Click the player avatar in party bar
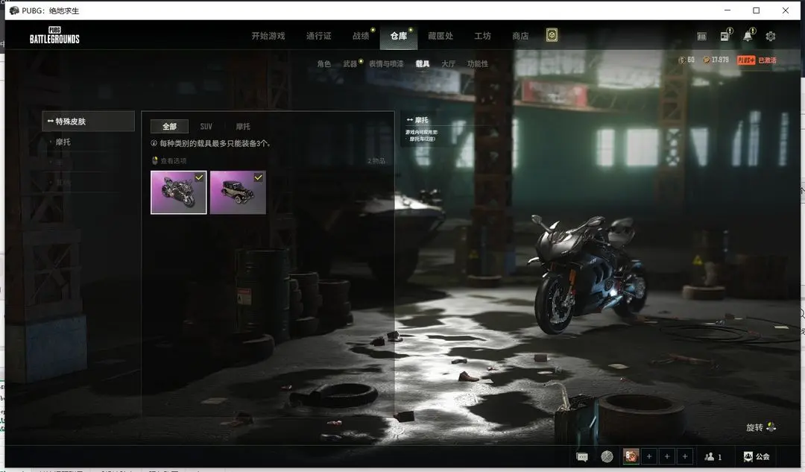This screenshot has width=805, height=472. click(x=631, y=456)
